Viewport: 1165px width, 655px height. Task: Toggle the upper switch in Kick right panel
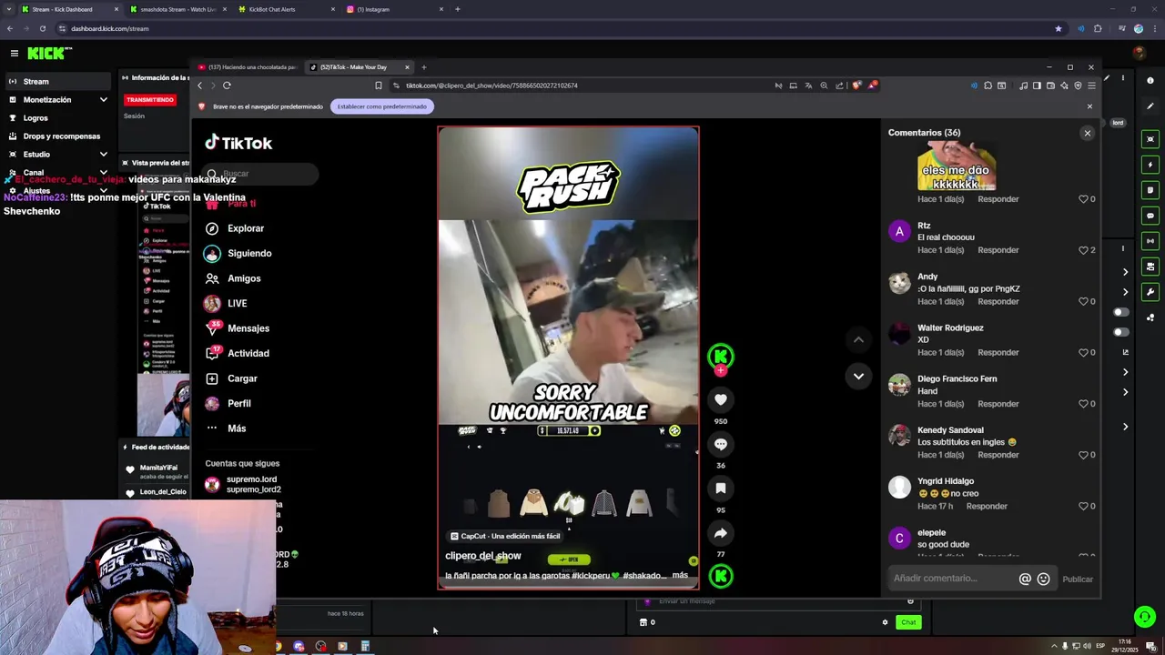tap(1121, 312)
